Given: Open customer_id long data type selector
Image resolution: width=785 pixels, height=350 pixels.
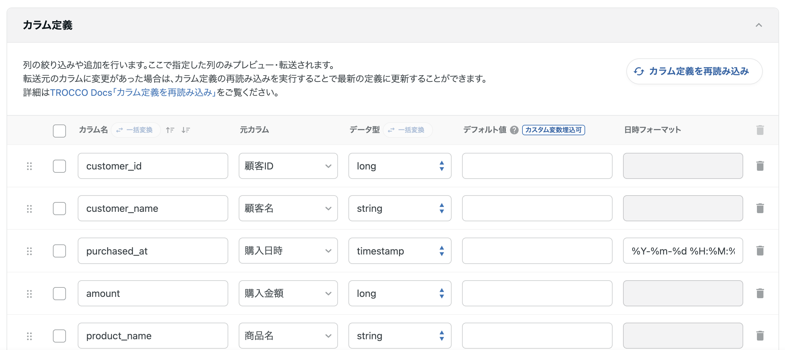Looking at the screenshot, I should click(x=400, y=166).
